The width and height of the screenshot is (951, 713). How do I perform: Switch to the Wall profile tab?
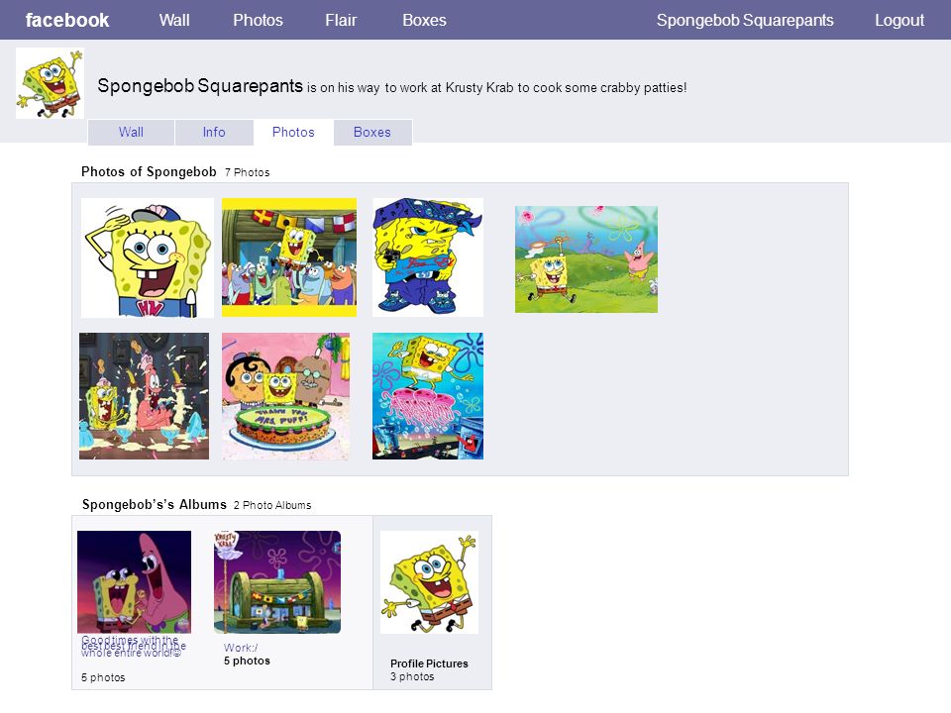[131, 132]
